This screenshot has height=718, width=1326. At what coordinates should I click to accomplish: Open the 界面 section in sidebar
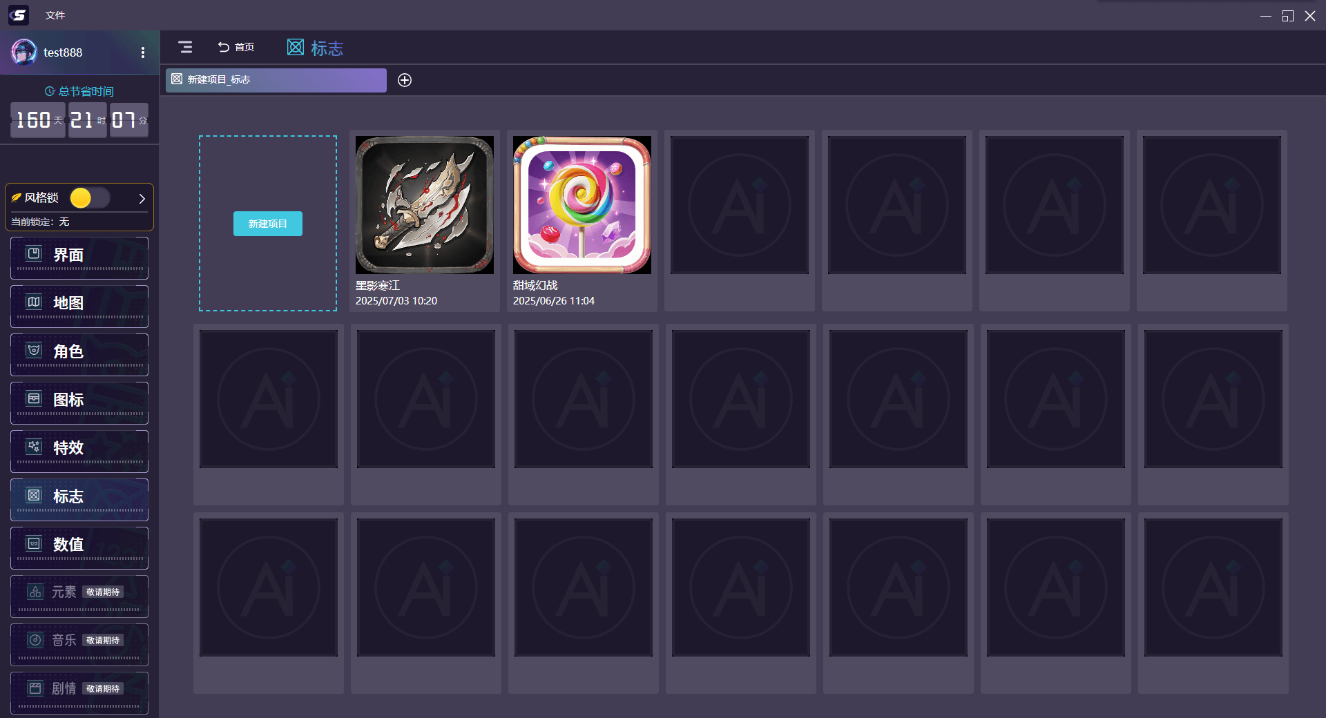(79, 258)
